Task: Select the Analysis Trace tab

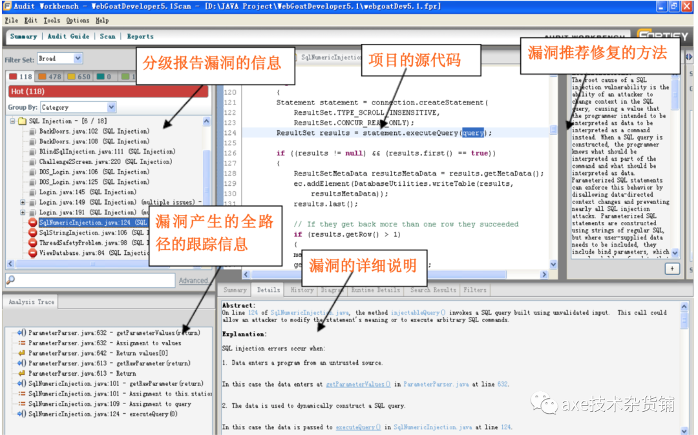Action: 31,301
